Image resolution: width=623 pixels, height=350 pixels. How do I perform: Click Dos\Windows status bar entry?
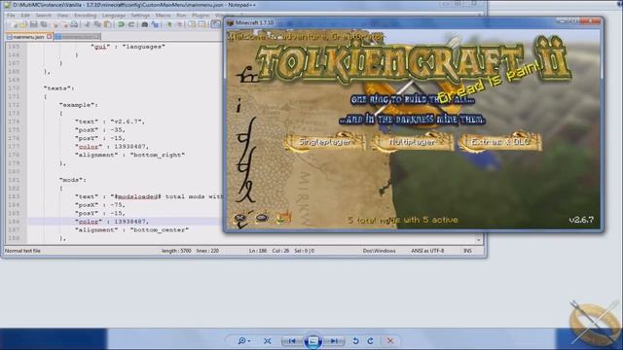[x=379, y=251]
